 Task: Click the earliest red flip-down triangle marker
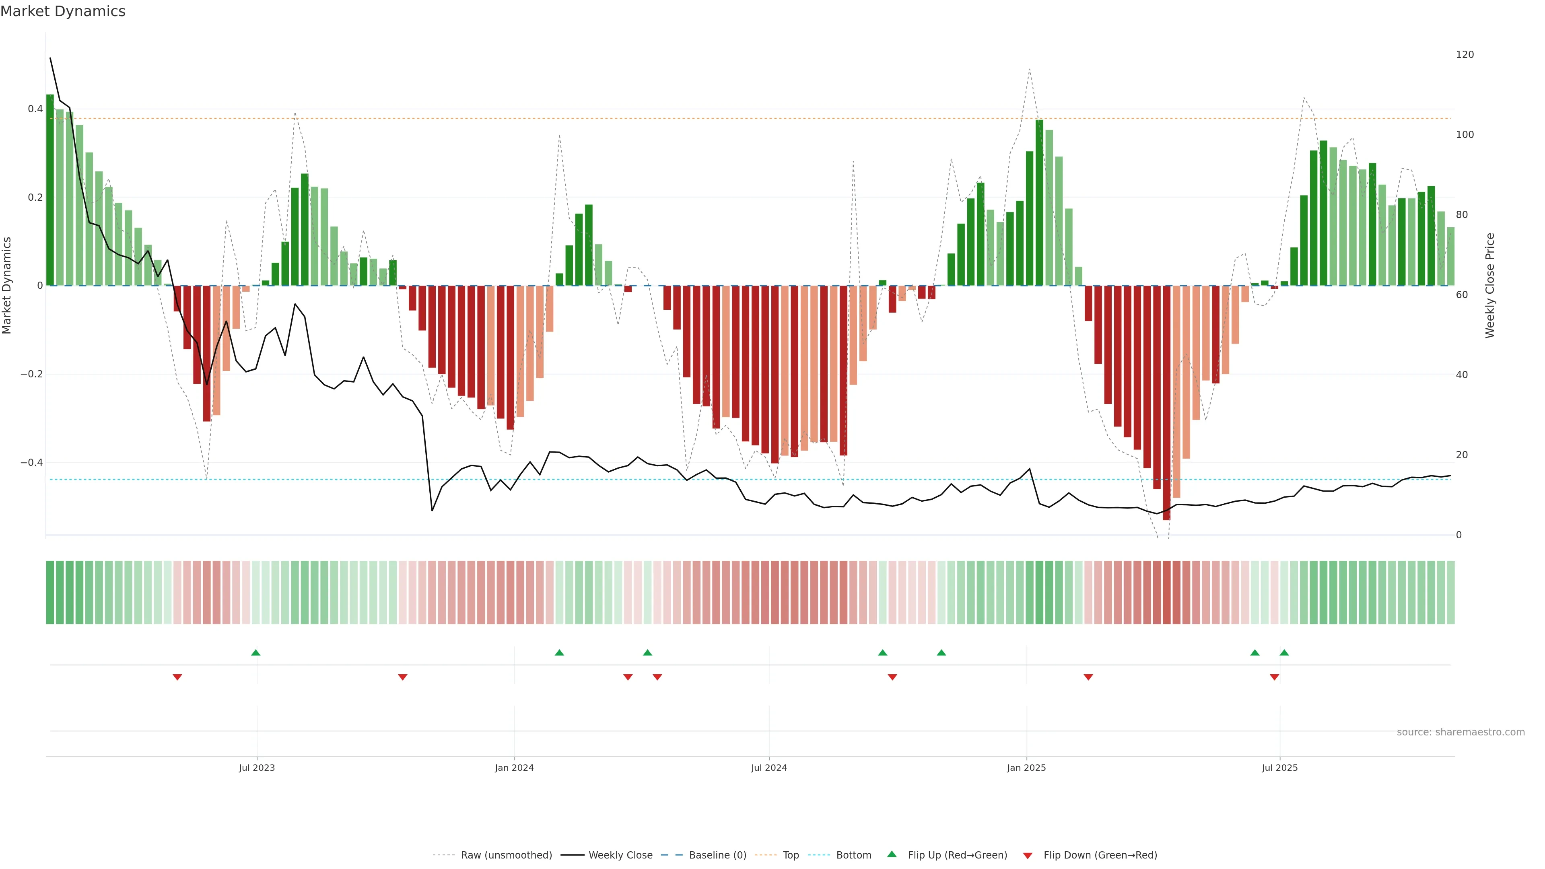click(x=177, y=677)
